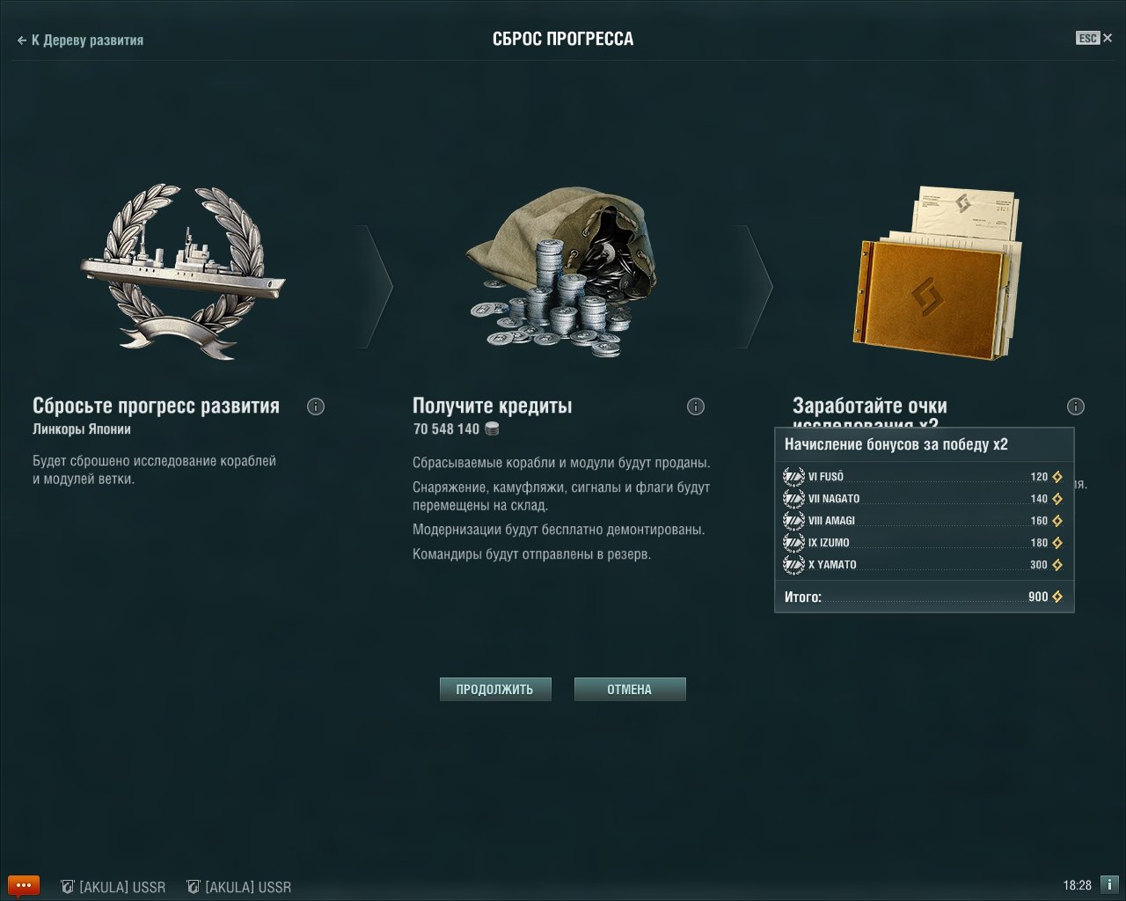This screenshot has height=901, width=1126.
Task: Open info icon beside Сбросьте прогресс развития
Action: (316, 407)
